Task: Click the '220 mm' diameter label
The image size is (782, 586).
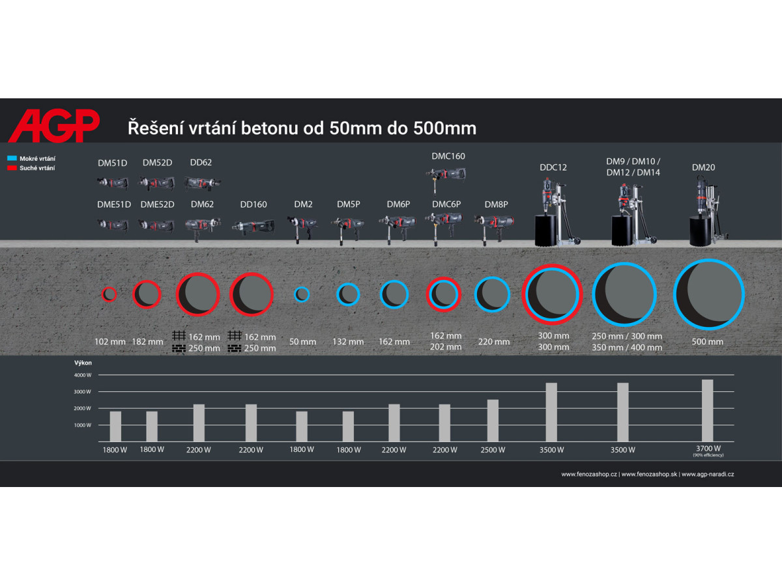Action: (494, 342)
